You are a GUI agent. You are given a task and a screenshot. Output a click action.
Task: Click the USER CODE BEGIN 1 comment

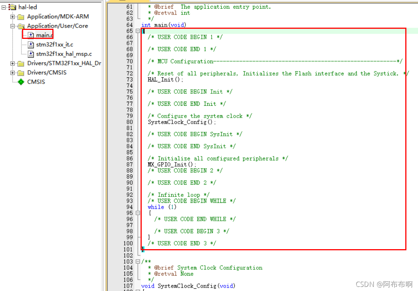point(185,37)
